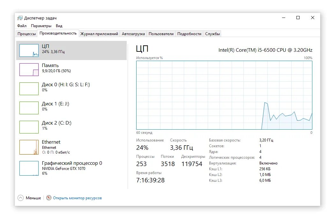Open the Параметры menu
Viewport: 335px width, 221px height.
41,26
